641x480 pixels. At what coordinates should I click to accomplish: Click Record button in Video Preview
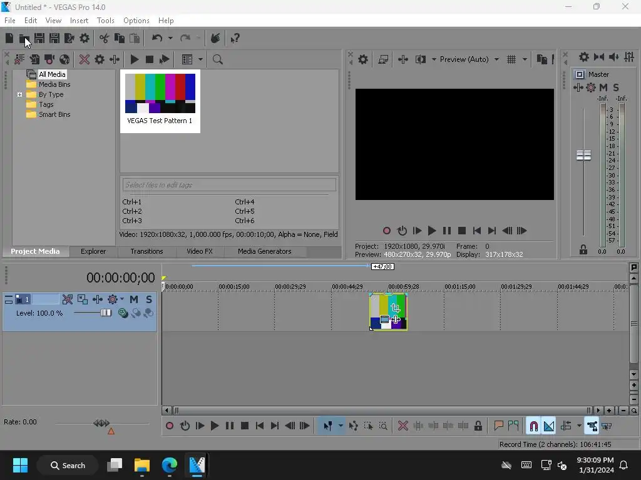(x=387, y=231)
